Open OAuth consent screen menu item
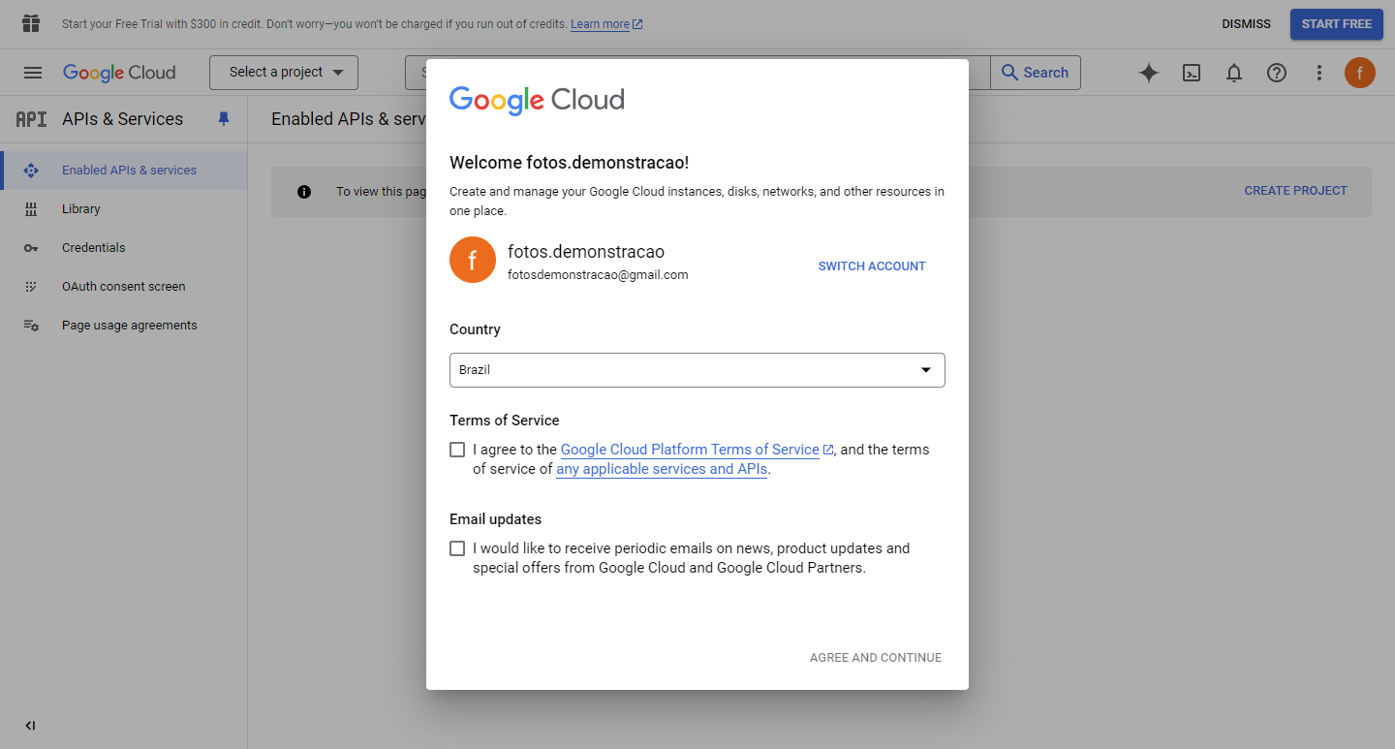Screen dimensions: 1395x749 click(124, 287)
